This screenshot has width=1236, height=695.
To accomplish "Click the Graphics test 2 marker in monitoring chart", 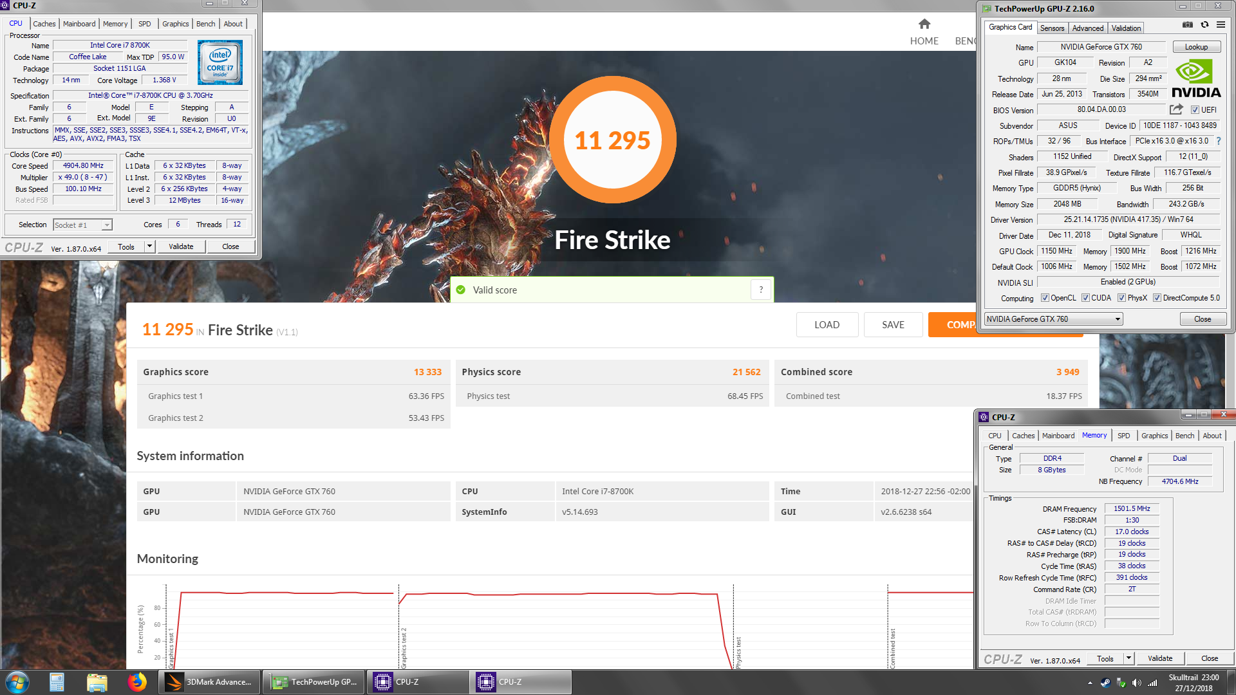I will tap(404, 648).
